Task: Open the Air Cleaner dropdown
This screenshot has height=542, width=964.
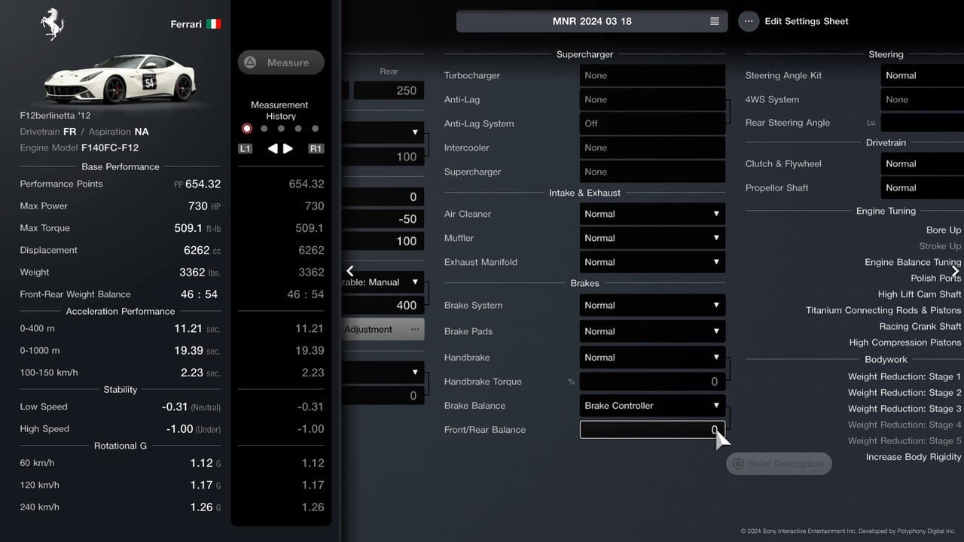Action: pyautogui.click(x=652, y=214)
